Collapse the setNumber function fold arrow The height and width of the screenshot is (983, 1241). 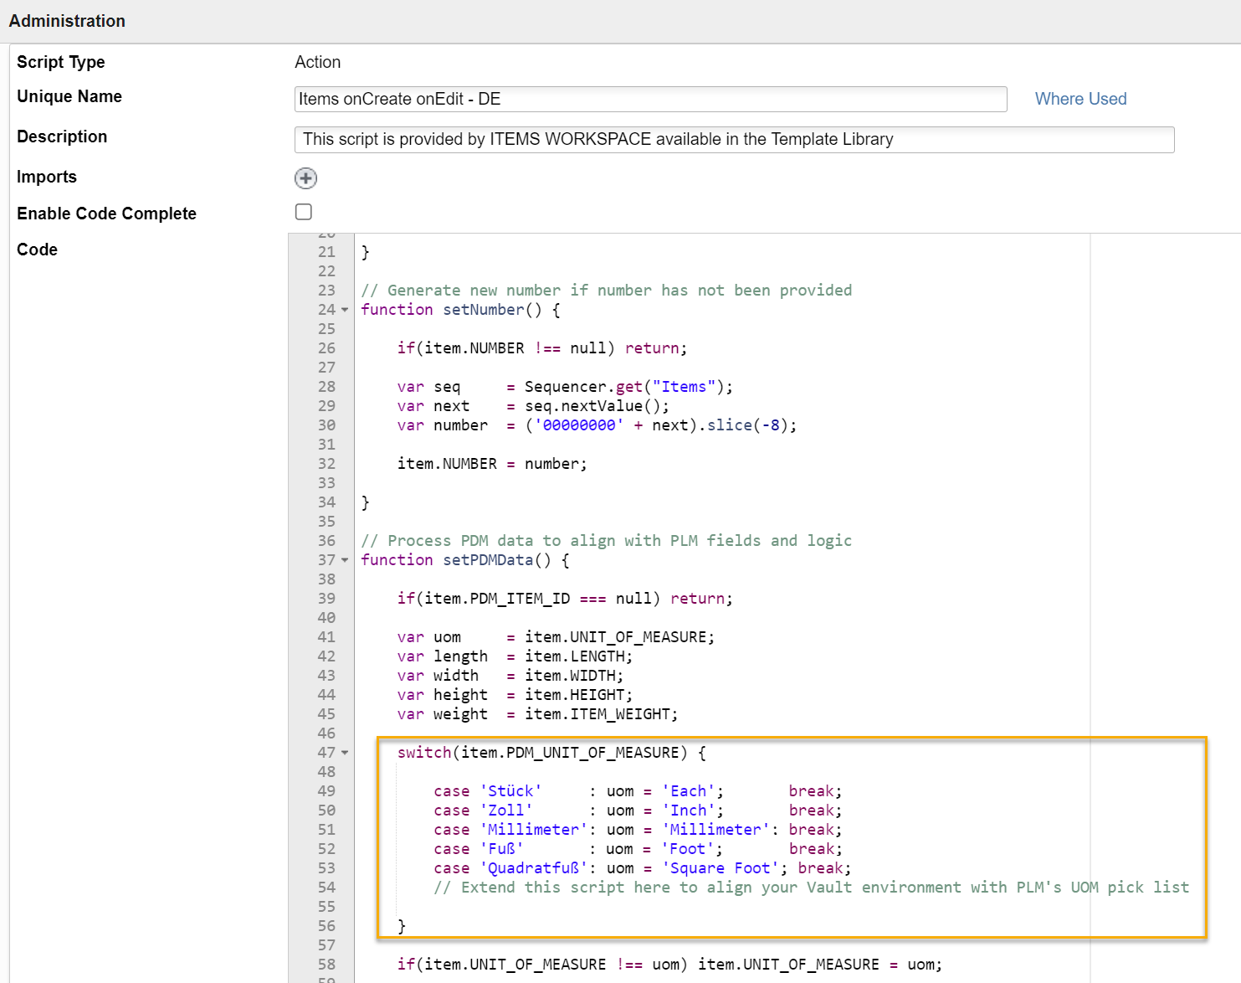tap(343, 309)
